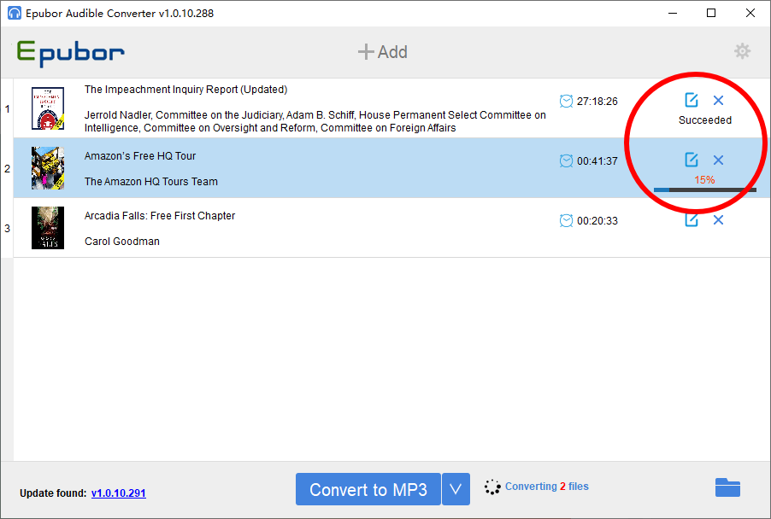Edit metadata for Arcadia Falls book
This screenshot has height=519, width=771.
click(x=692, y=220)
